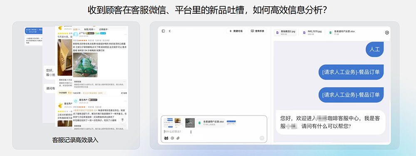Viewport: 416px width, 156px height.
Task: Select the IMG_1570.jpg file tab
Action: [312, 32]
